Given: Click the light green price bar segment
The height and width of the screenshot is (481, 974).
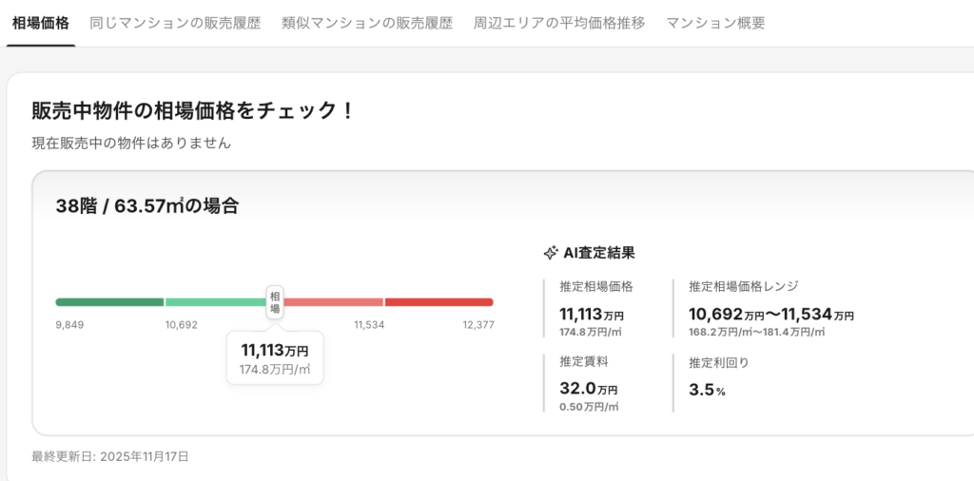Looking at the screenshot, I should 214,302.
